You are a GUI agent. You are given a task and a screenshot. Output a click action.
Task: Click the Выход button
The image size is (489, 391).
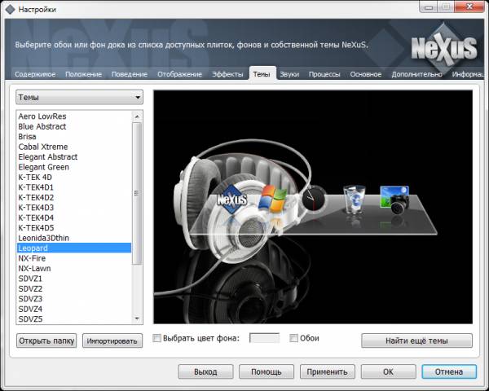205,371
